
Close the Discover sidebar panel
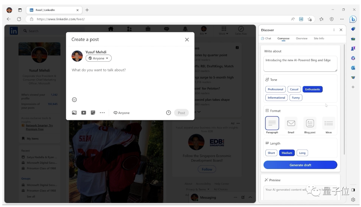[x=341, y=30]
